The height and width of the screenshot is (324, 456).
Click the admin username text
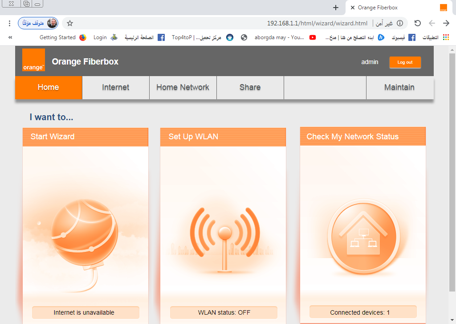coord(370,62)
